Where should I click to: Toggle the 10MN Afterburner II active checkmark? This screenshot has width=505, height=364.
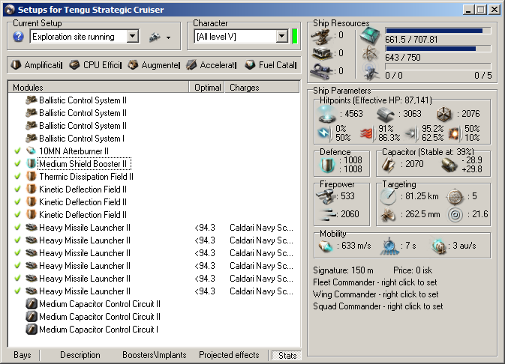tap(18, 151)
